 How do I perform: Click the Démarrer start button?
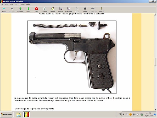6,115
